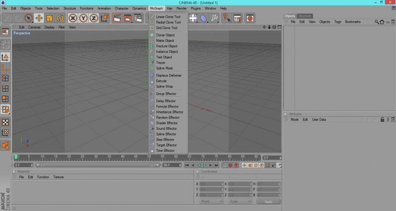The width and height of the screenshot is (396, 211).
Task: Switch to Edges mode in left palette
Action: (5, 88)
